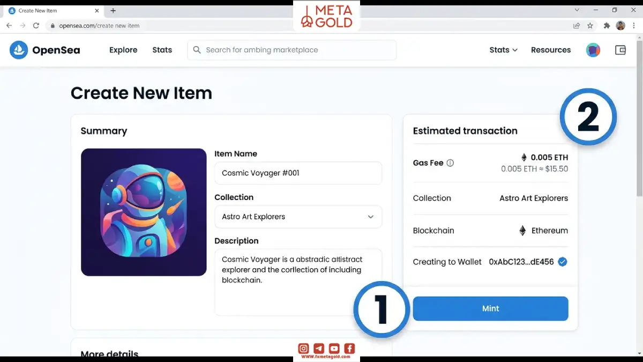Image resolution: width=643 pixels, height=362 pixels.
Task: Open the YouTube icon at bottom
Action: (334, 348)
